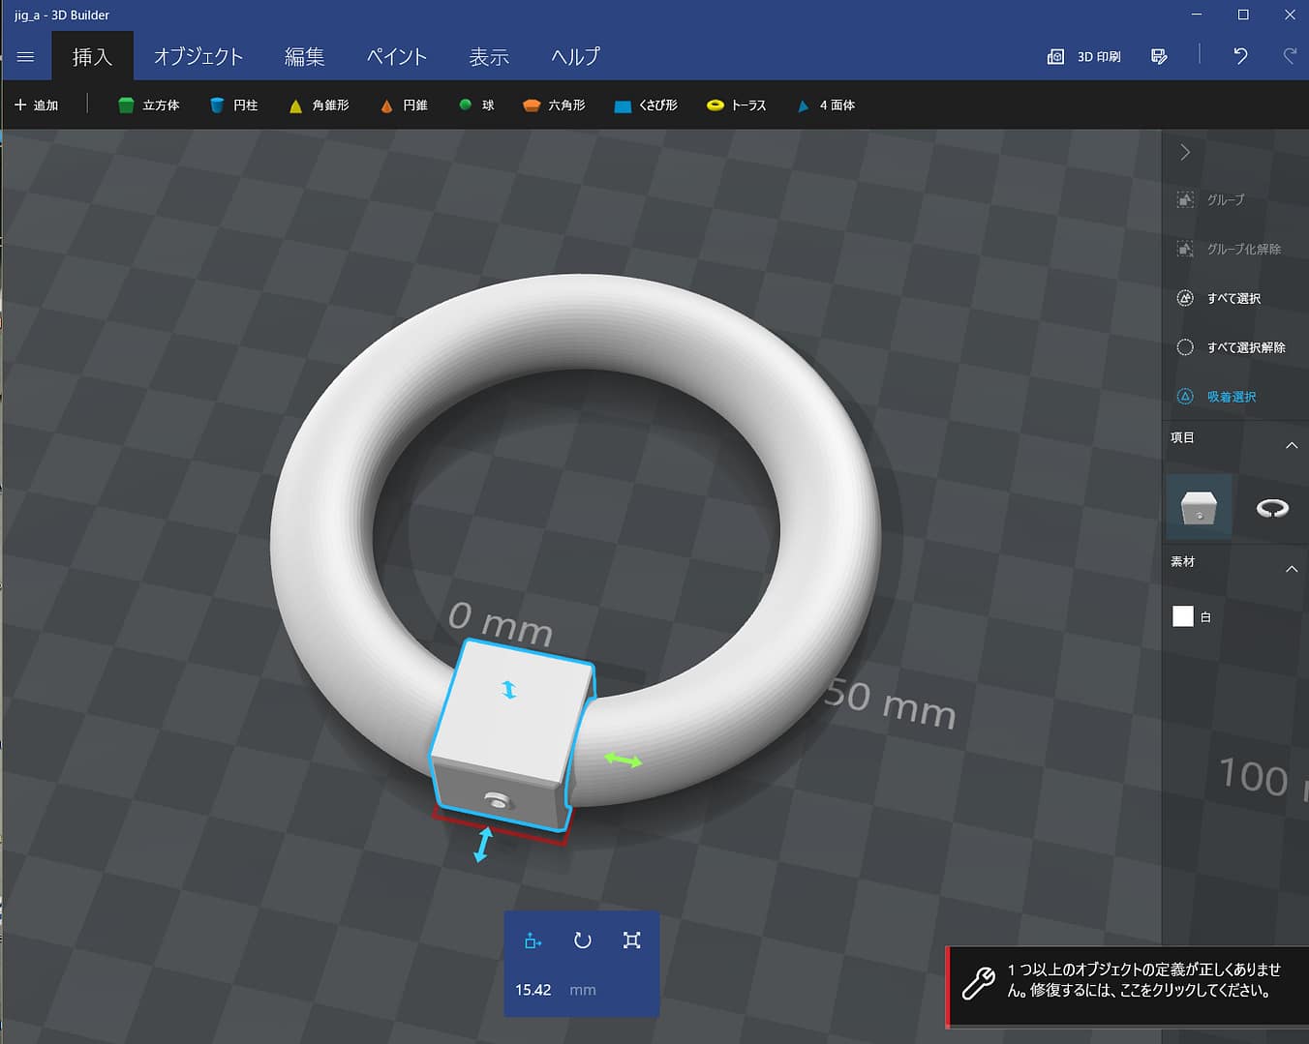Insert a wedge (くさび形) shape
Screen dimensions: 1309x1044
(x=646, y=105)
